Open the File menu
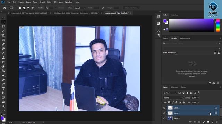 [9, 2]
